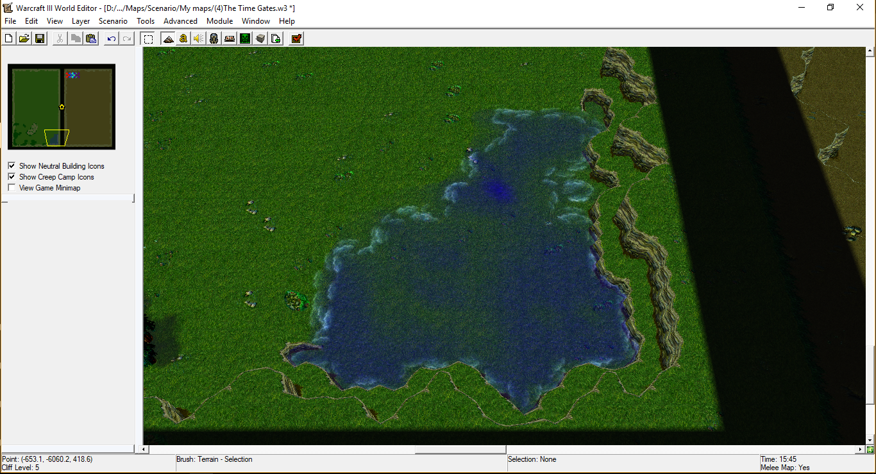The height and width of the screenshot is (474, 876).
Task: Open the Advanced menu
Action: (180, 21)
